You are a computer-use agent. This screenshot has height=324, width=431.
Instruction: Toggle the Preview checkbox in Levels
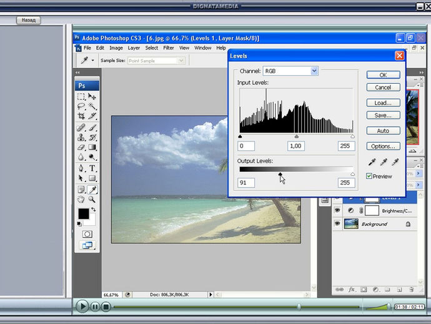pyautogui.click(x=369, y=176)
